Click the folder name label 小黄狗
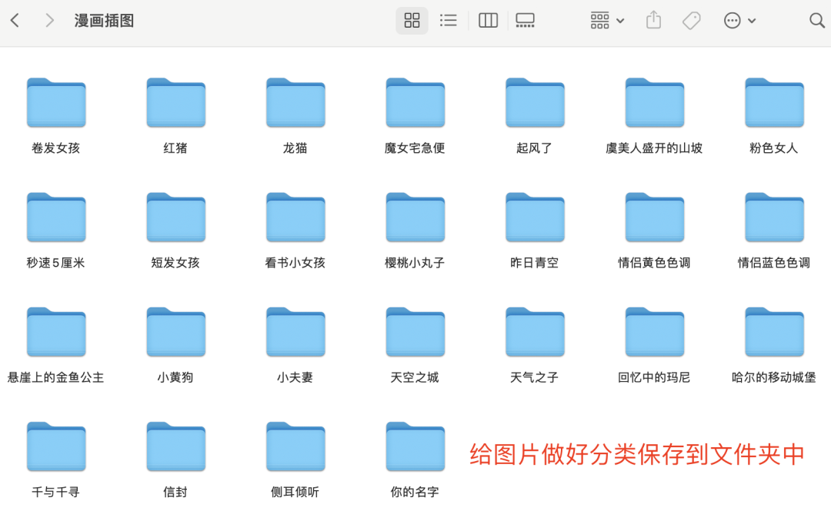This screenshot has width=831, height=511. pyautogui.click(x=175, y=377)
